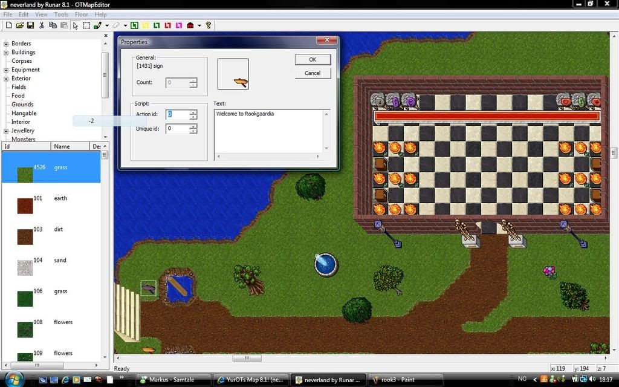This screenshot has width=619, height=387.
Task: Sort item list by Id column header
Action: coord(26,146)
